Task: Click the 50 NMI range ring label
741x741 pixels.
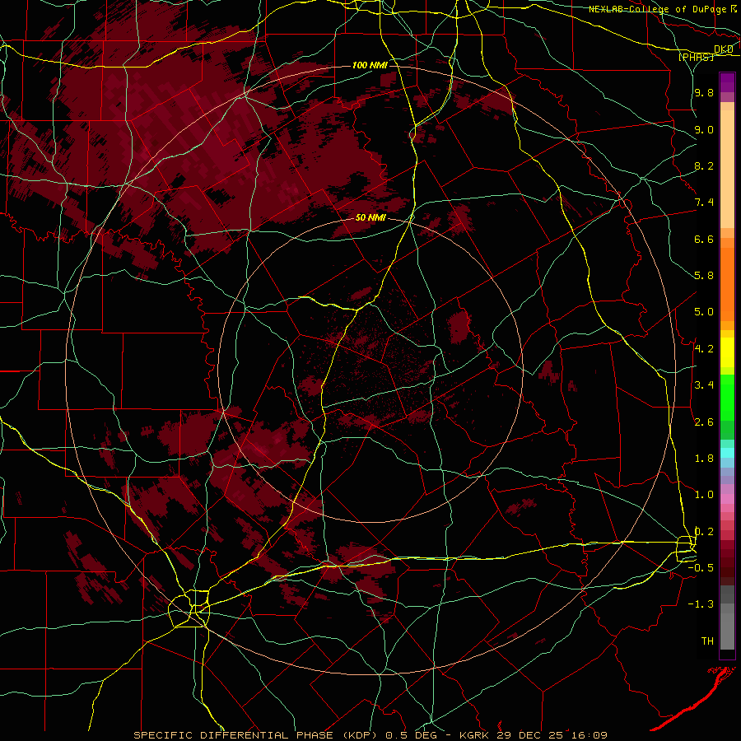Action: click(370, 217)
